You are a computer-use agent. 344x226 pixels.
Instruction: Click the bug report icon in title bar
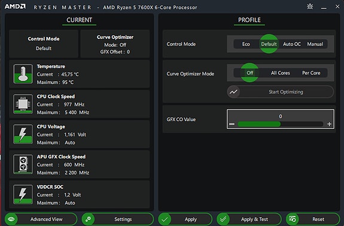(x=310, y=7)
